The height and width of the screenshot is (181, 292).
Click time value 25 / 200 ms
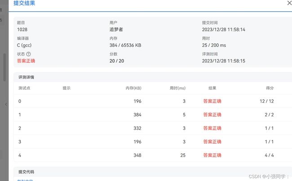(214, 45)
